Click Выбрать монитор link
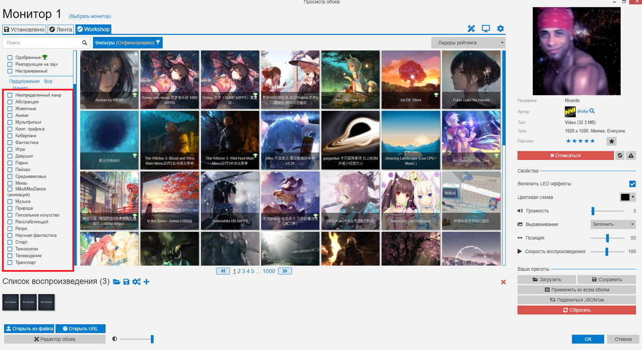Image resolution: width=642 pixels, height=350 pixels. (90, 17)
